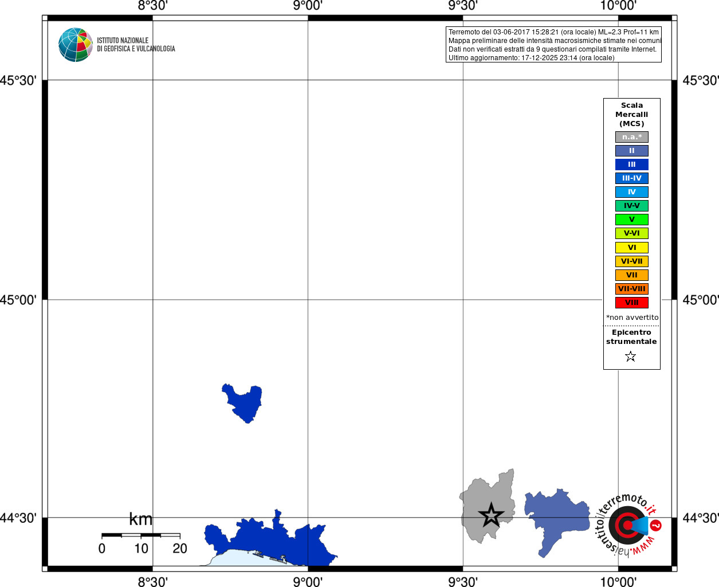Viewport: 719px width, 587px height.
Task: Click the gray n.a. municipality polygon
Action: pos(488,507)
